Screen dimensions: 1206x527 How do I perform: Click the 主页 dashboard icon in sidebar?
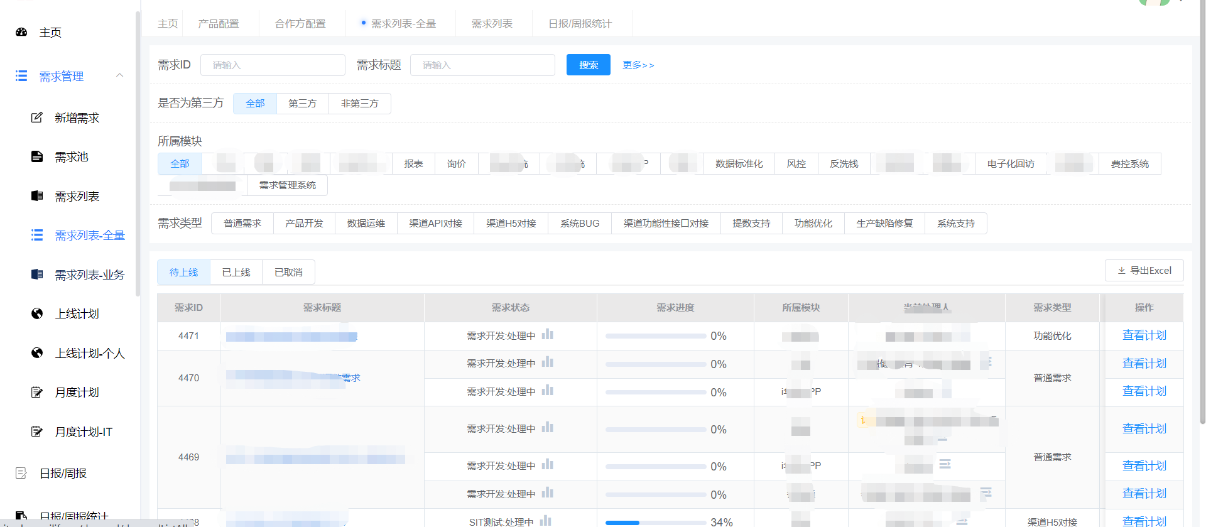(21, 32)
